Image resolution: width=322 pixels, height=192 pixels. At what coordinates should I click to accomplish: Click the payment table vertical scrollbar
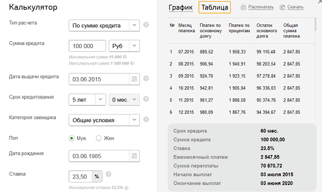pyautogui.click(x=315, y=25)
